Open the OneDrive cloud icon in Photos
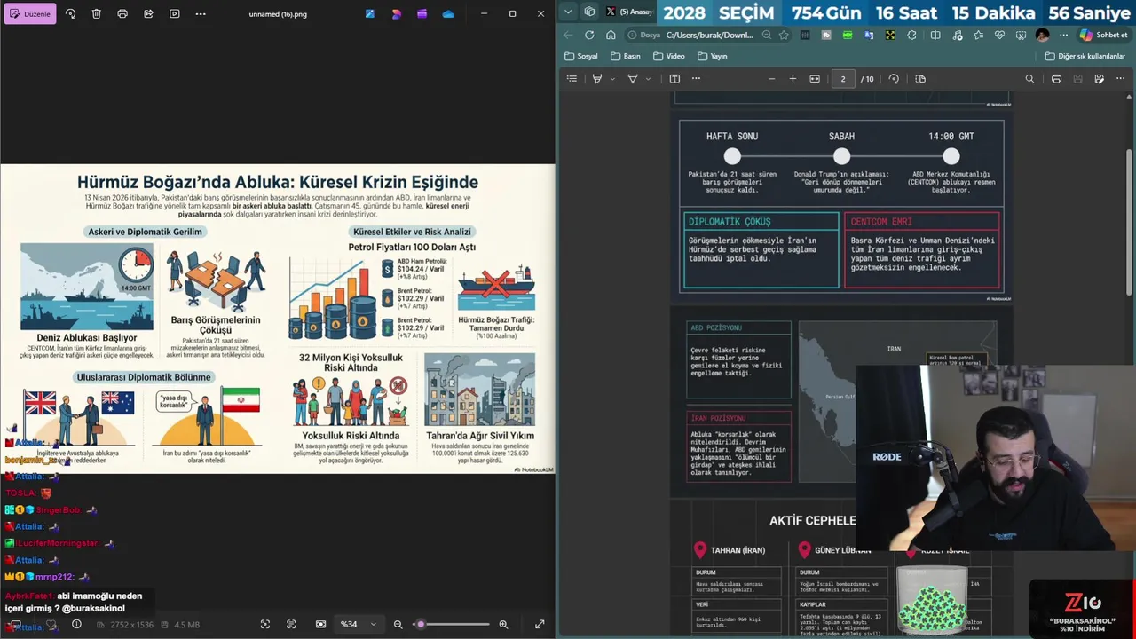The image size is (1136, 639). (x=448, y=14)
